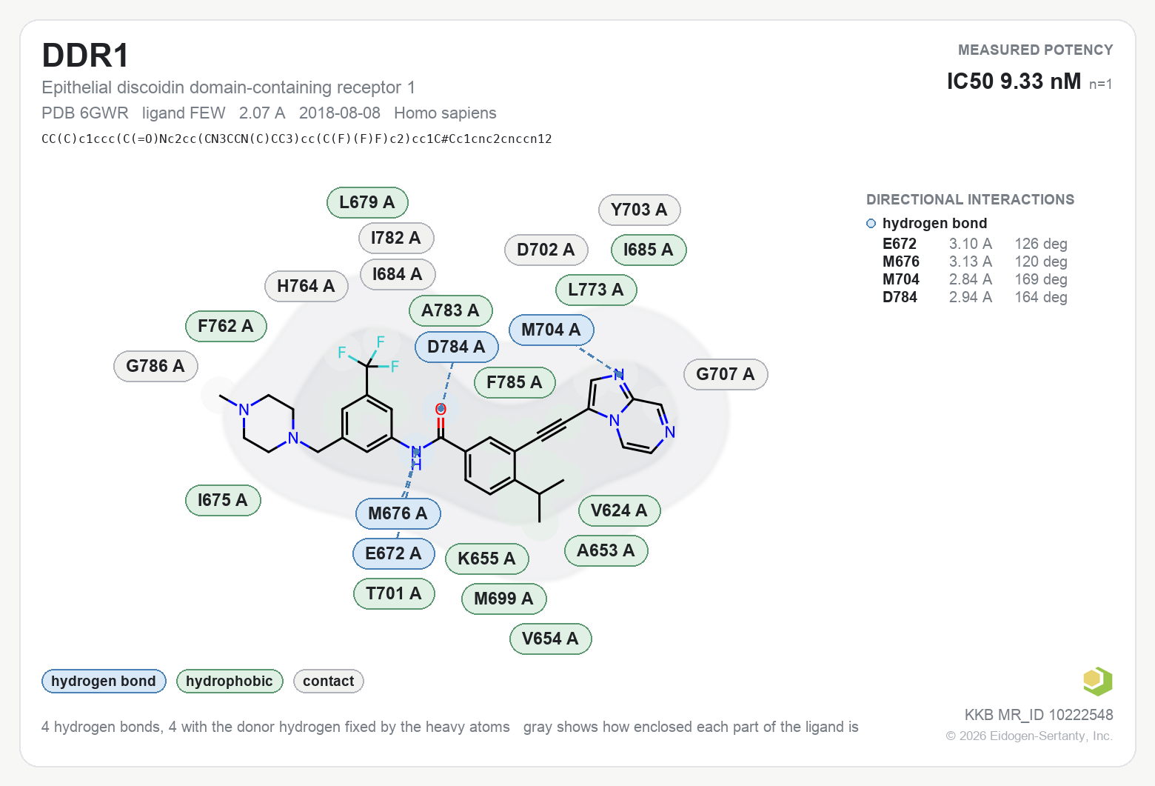The height and width of the screenshot is (786, 1155).
Task: Click the DDR1 title heading
Action: click(86, 56)
